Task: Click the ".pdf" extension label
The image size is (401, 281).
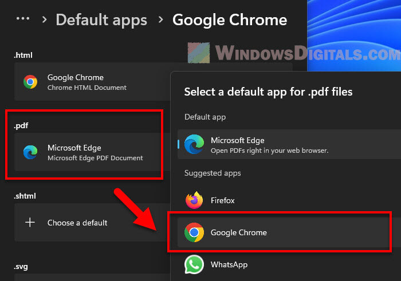Action: coord(21,126)
